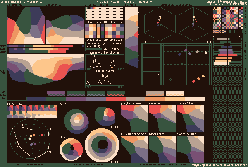Screen dimensions: 248x167
Task: Click the temperature graph
Action: (105, 79)
